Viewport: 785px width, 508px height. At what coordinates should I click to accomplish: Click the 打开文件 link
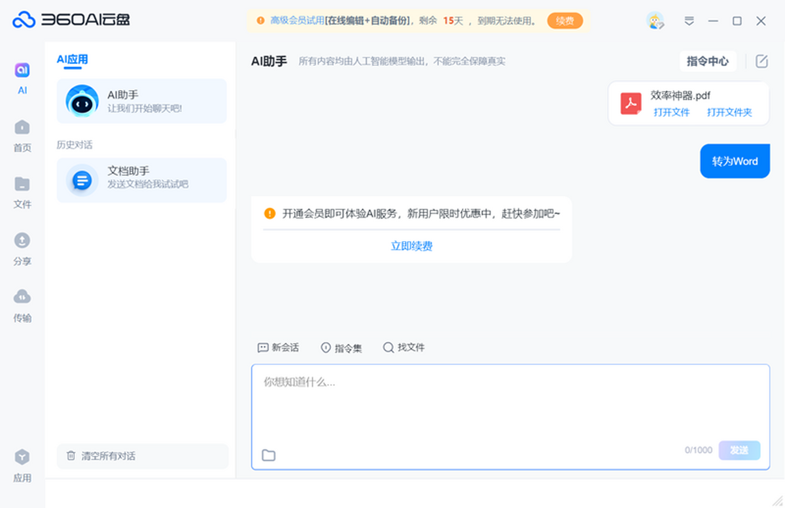pyautogui.click(x=671, y=112)
